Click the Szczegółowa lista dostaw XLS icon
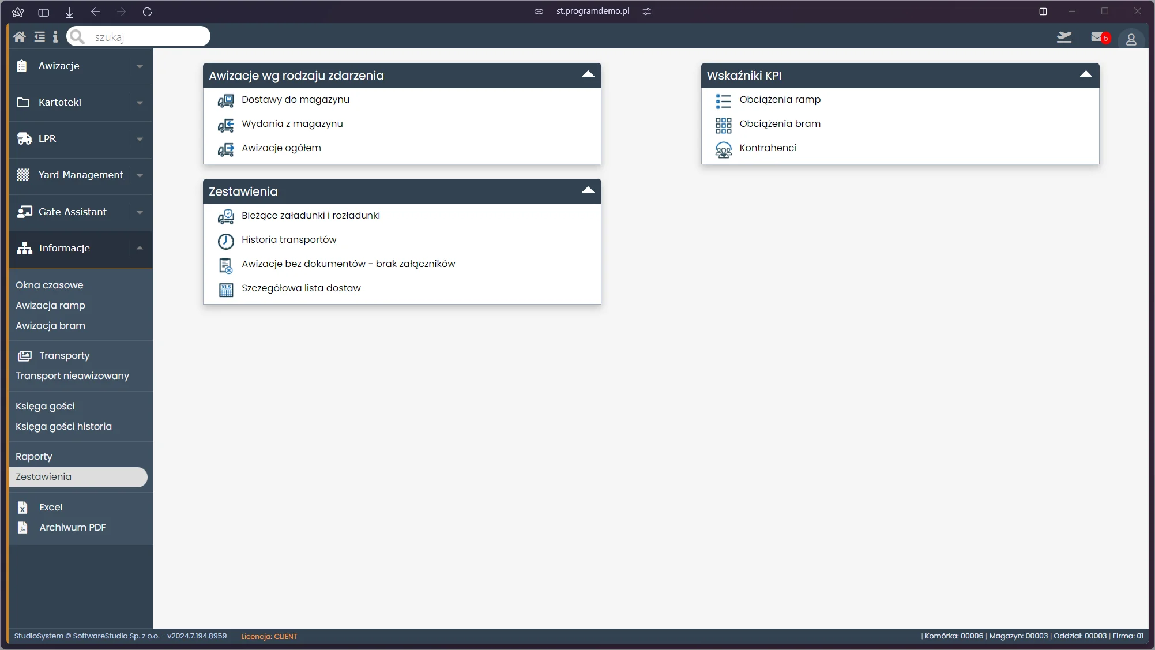 tap(226, 290)
